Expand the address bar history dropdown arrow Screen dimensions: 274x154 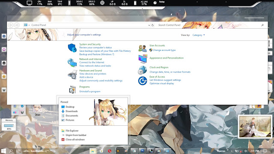149,25
